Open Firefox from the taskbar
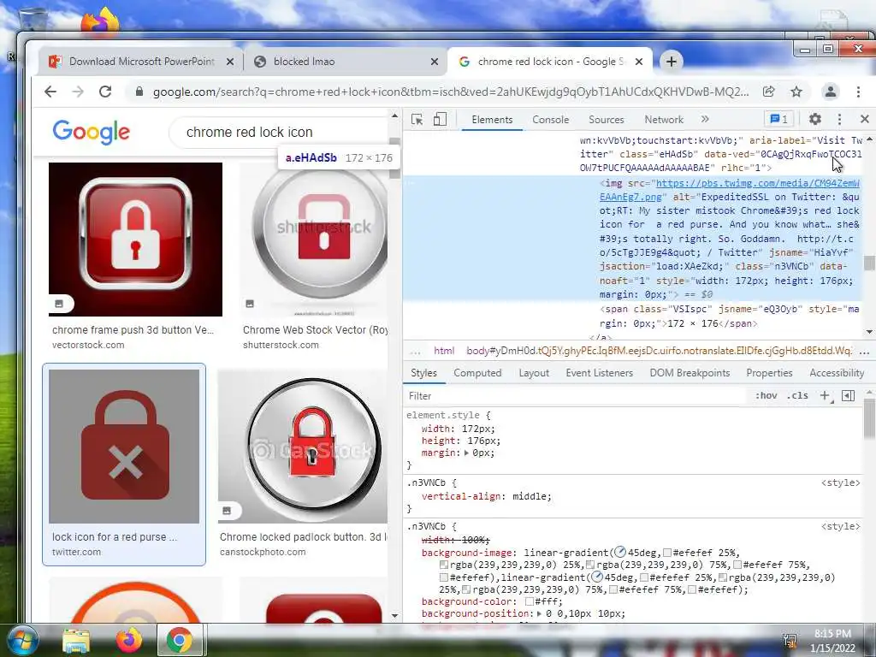 point(128,640)
